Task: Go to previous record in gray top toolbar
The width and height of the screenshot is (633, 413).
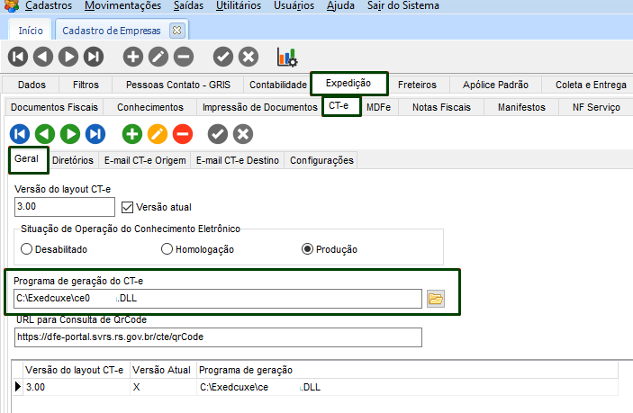Action: (x=43, y=57)
